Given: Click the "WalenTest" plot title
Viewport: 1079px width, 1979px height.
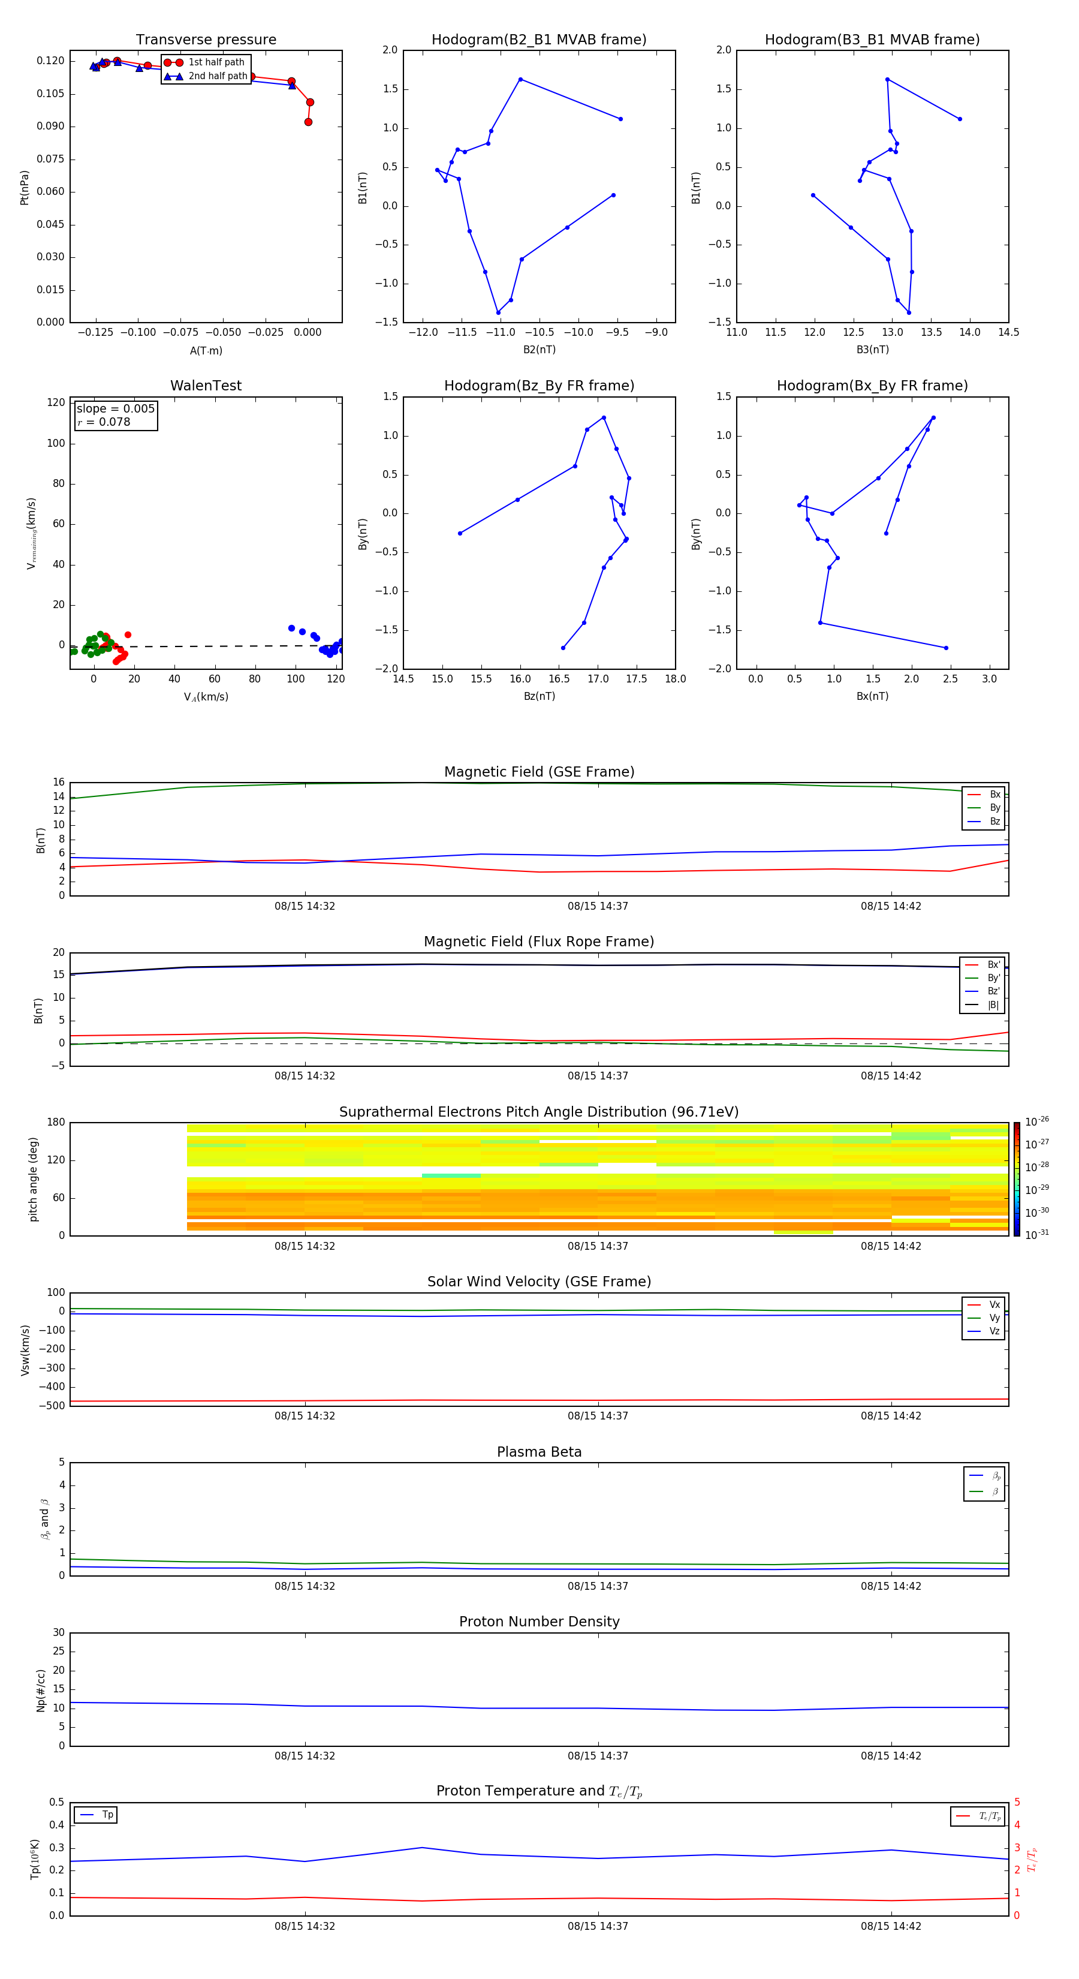Looking at the screenshot, I should [x=206, y=386].
